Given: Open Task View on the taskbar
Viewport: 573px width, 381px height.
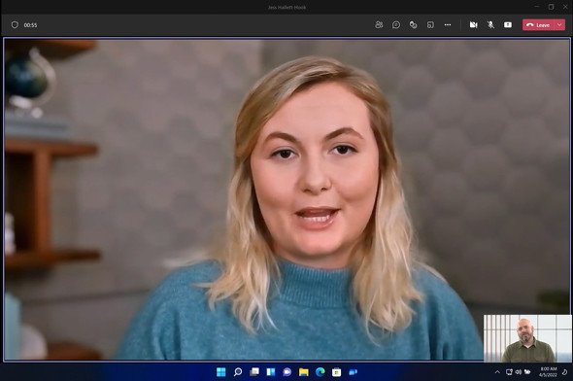Looking at the screenshot, I should tap(254, 372).
